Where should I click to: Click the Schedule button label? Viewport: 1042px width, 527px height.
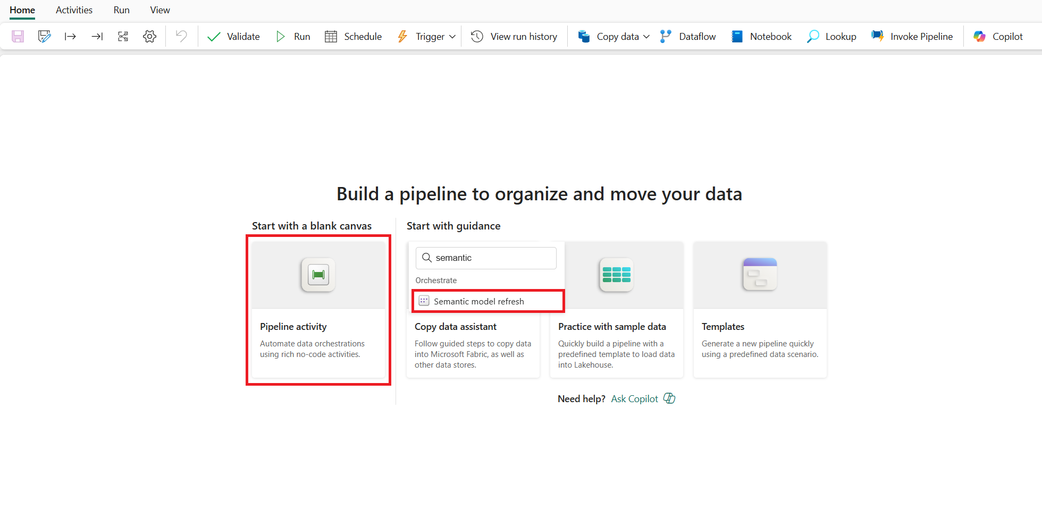[363, 37]
